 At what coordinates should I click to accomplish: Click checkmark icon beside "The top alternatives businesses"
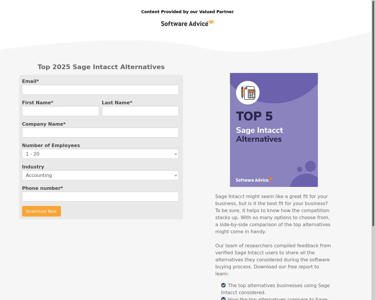click(x=224, y=285)
